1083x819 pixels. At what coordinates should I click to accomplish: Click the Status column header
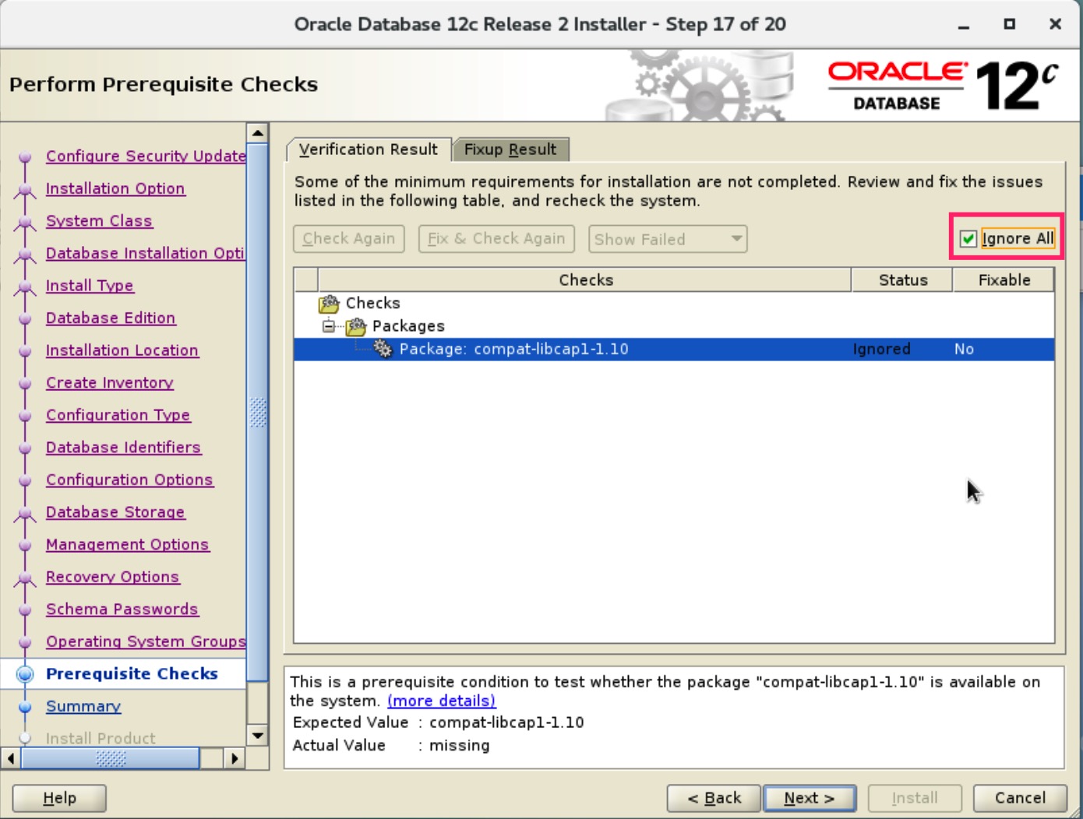click(x=902, y=280)
